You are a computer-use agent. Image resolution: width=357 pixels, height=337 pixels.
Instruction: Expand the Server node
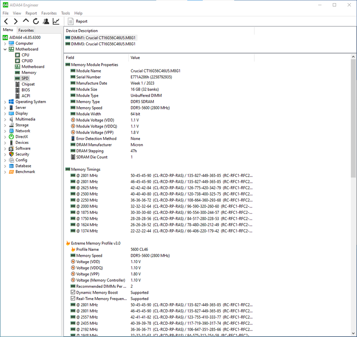(x=5, y=108)
